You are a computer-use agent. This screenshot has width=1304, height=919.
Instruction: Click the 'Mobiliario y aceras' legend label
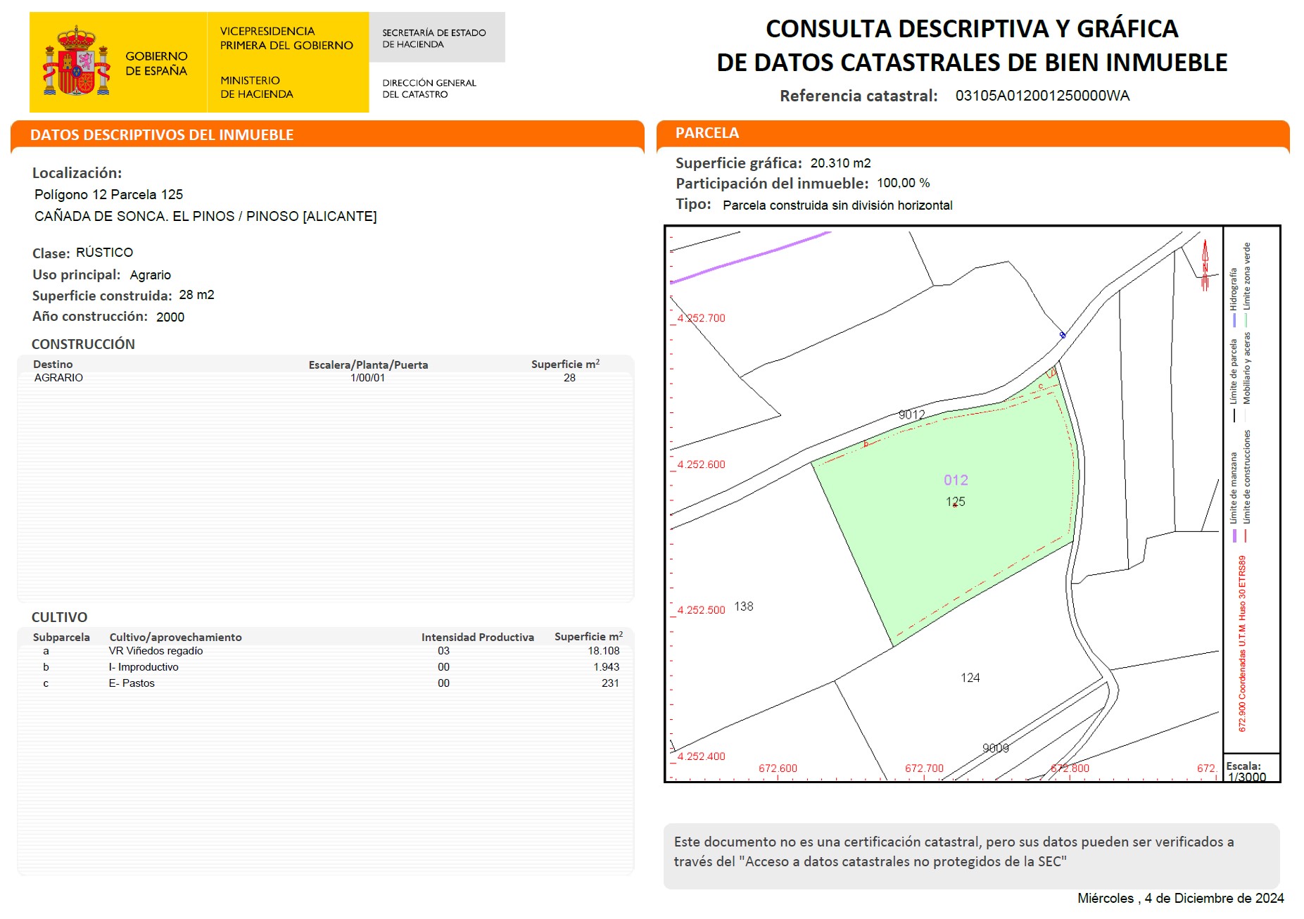[1246, 369]
